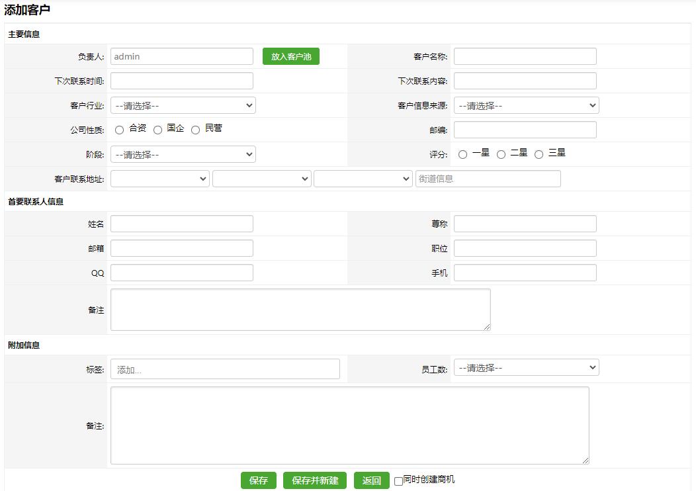
Task: Select the 民营 radio option
Action: point(195,130)
